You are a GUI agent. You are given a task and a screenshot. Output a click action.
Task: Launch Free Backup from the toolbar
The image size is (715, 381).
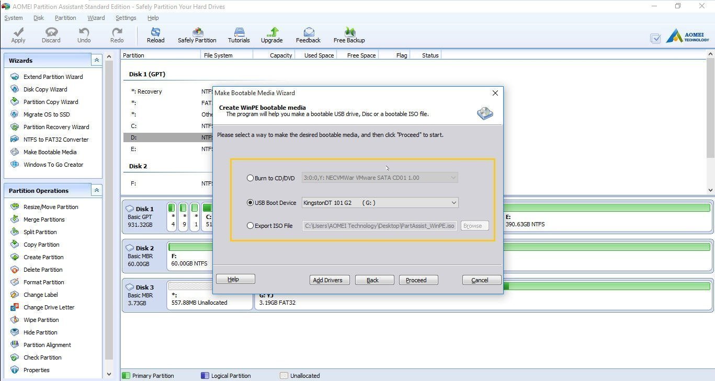[349, 35]
